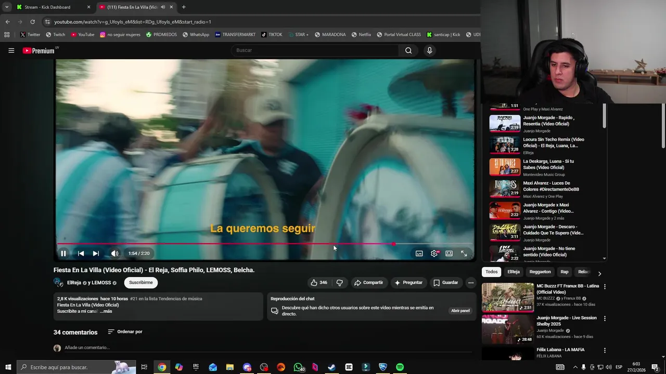Focus the Añade un comentario field
666x374 pixels.
tap(268, 348)
